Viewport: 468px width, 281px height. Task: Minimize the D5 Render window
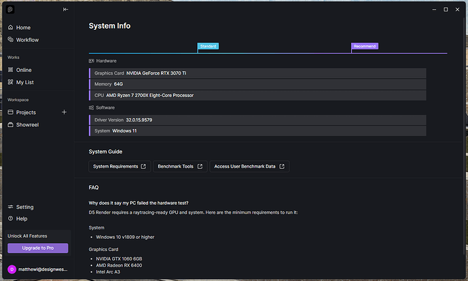point(434,10)
